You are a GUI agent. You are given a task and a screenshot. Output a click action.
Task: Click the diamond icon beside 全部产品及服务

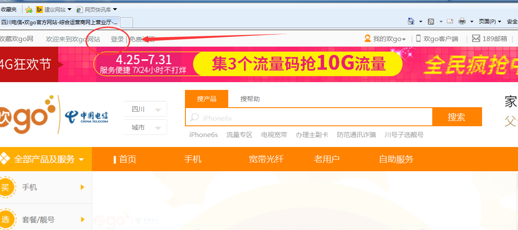[4, 159]
